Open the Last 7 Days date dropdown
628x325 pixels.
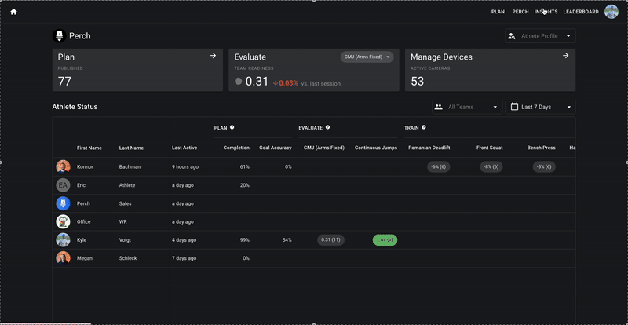pyautogui.click(x=540, y=107)
